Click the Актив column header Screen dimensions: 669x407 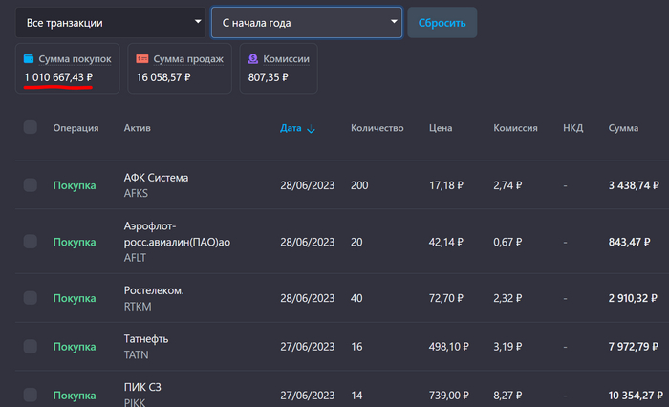[x=138, y=128]
